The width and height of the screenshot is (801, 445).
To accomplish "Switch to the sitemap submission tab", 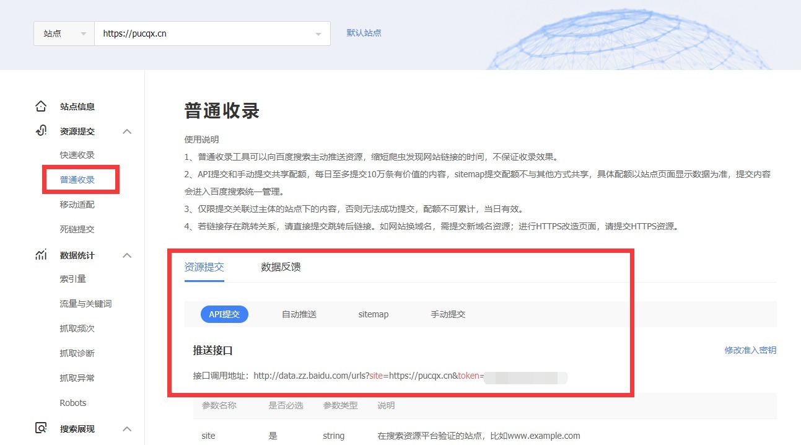I will (x=373, y=314).
